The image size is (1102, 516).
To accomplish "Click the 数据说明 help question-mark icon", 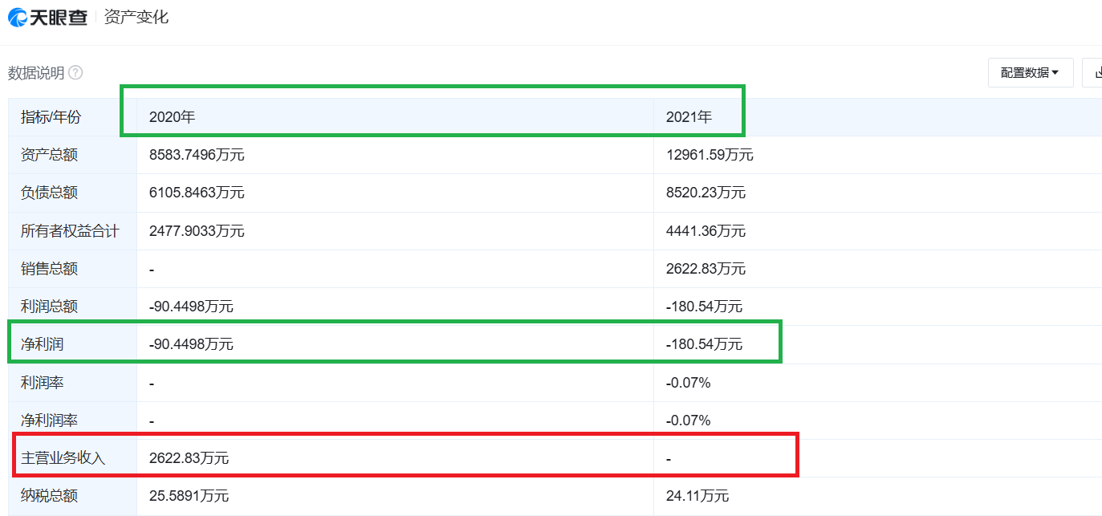I will pos(75,73).
